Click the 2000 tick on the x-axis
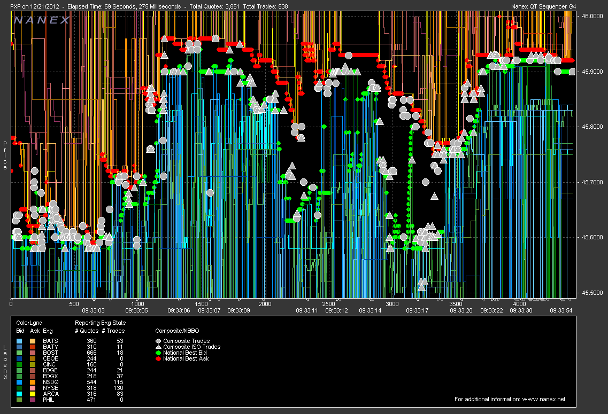Screen dimensions: 608x414 [x=265, y=304]
